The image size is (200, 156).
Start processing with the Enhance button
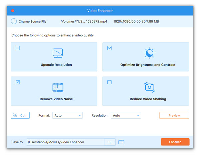point(175,142)
